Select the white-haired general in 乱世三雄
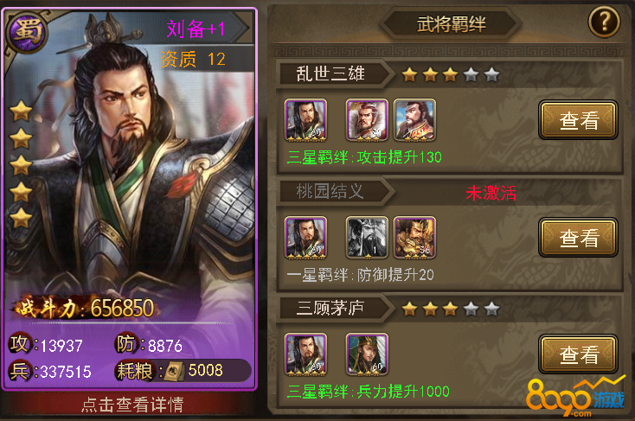Viewport: 635px width, 421px height. click(x=367, y=120)
